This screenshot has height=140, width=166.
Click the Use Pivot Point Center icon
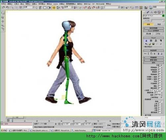coord(75,8)
